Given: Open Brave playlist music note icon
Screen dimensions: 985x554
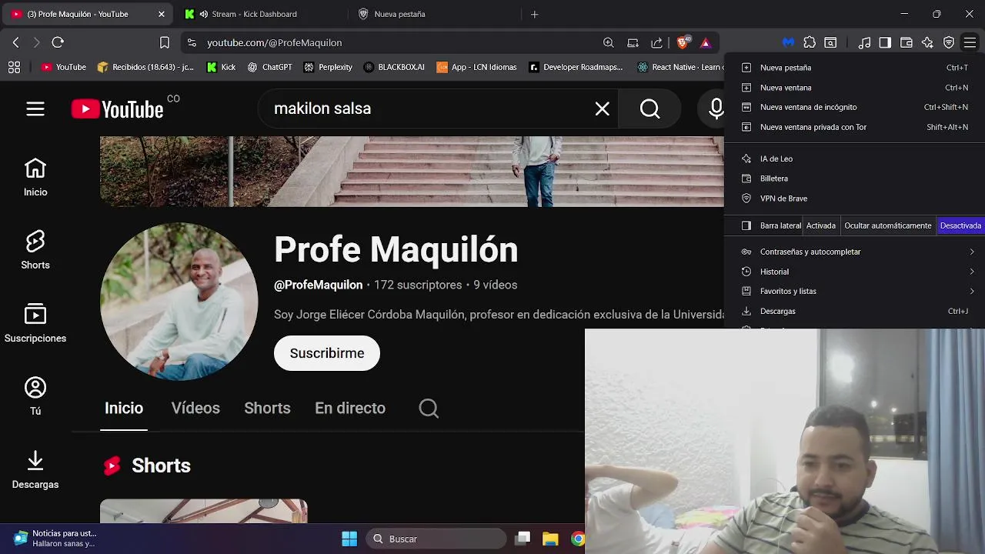Looking at the screenshot, I should click(x=864, y=42).
